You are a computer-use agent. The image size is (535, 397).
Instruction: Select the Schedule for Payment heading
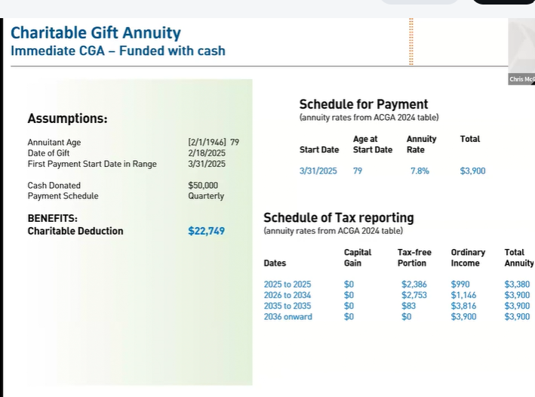pyautogui.click(x=363, y=104)
